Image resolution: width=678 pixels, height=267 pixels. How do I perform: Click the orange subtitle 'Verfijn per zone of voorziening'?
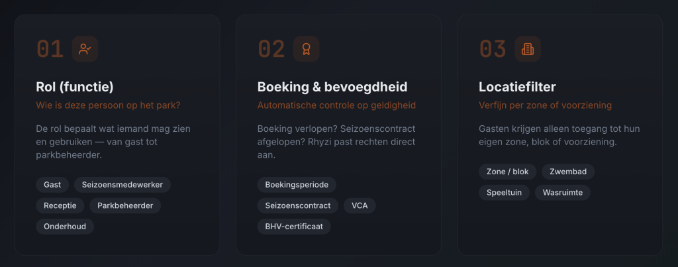545,105
